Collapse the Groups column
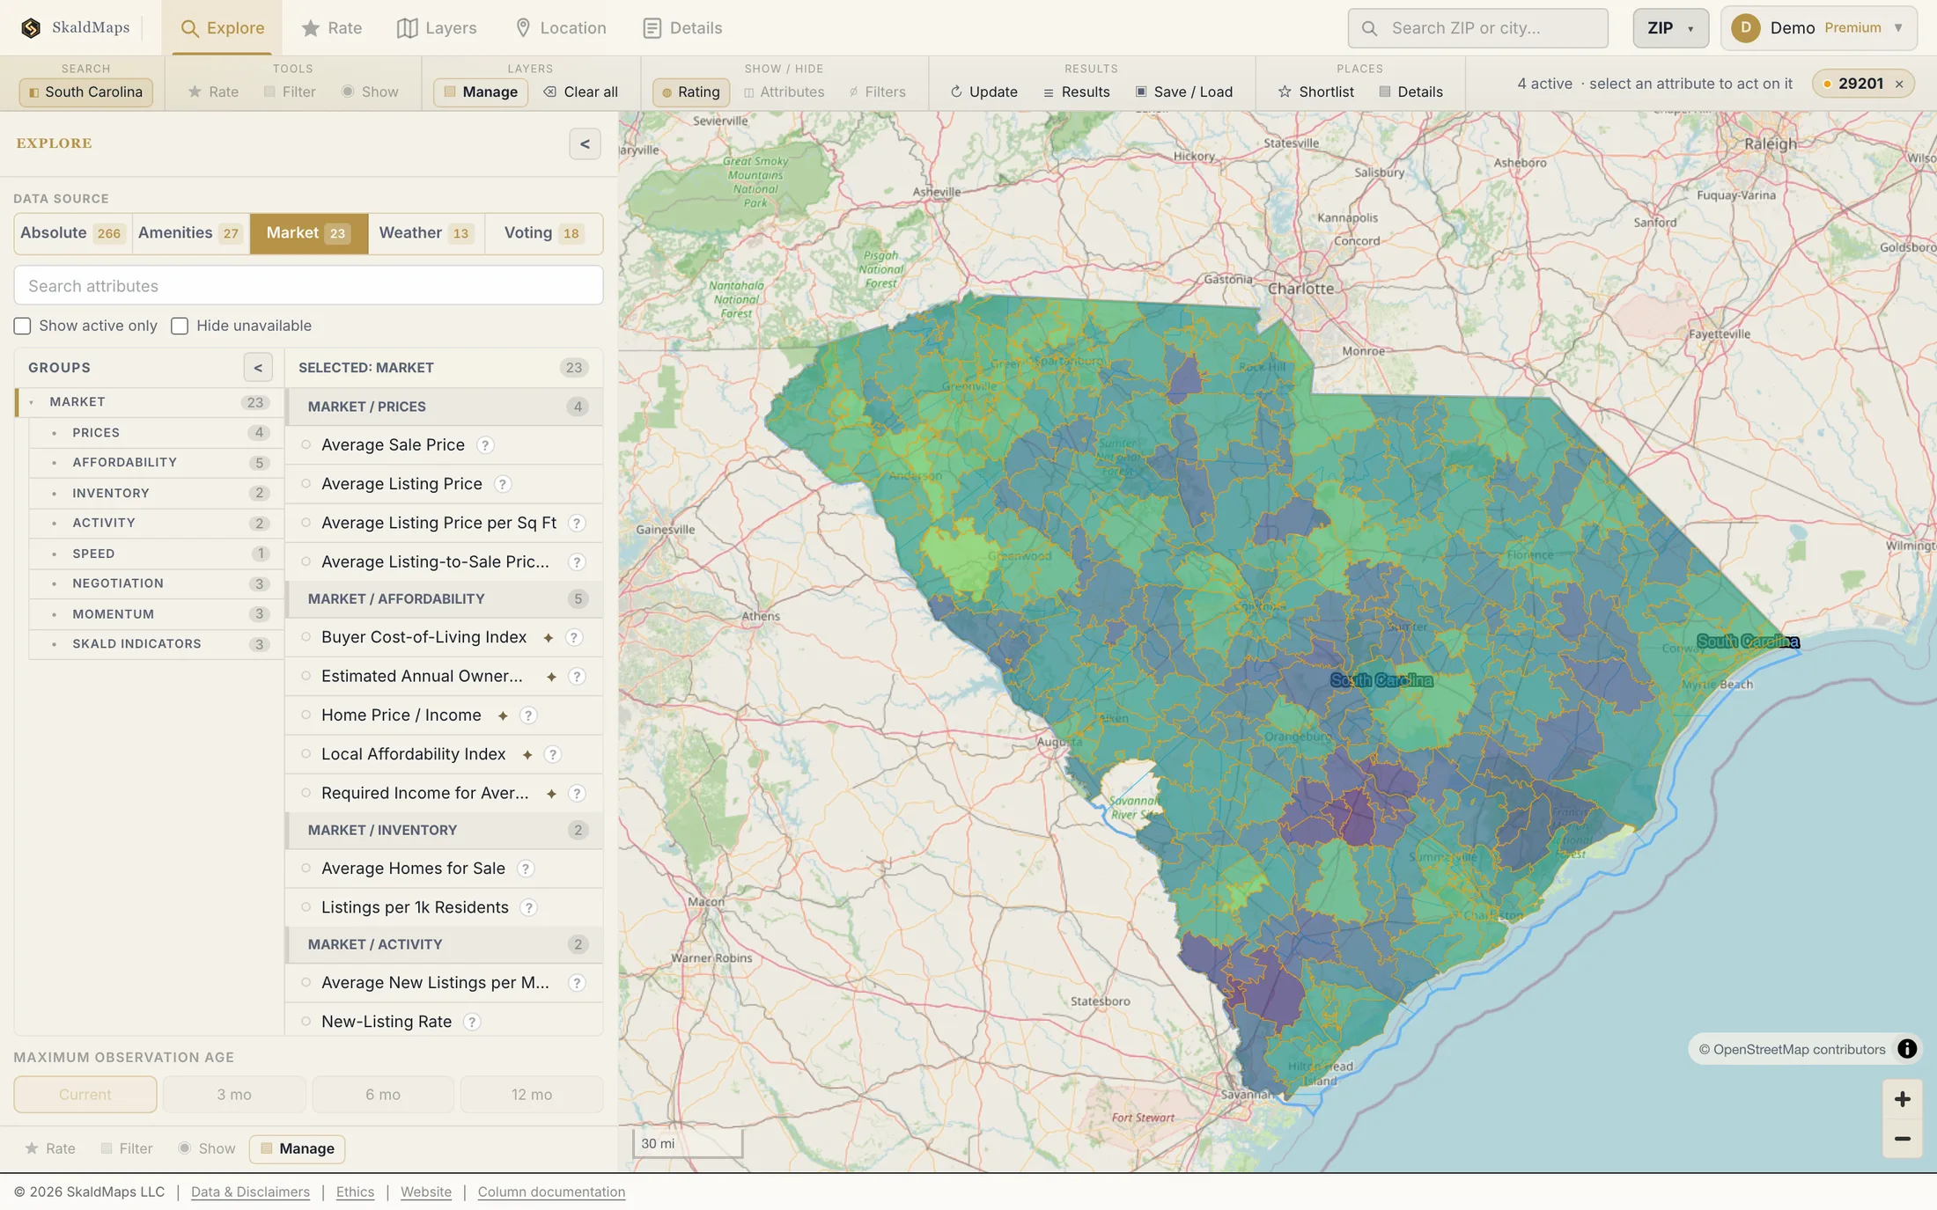 click(258, 368)
